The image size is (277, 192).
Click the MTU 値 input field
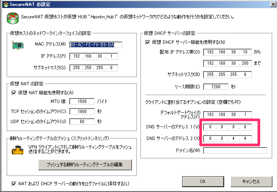tap(82, 101)
